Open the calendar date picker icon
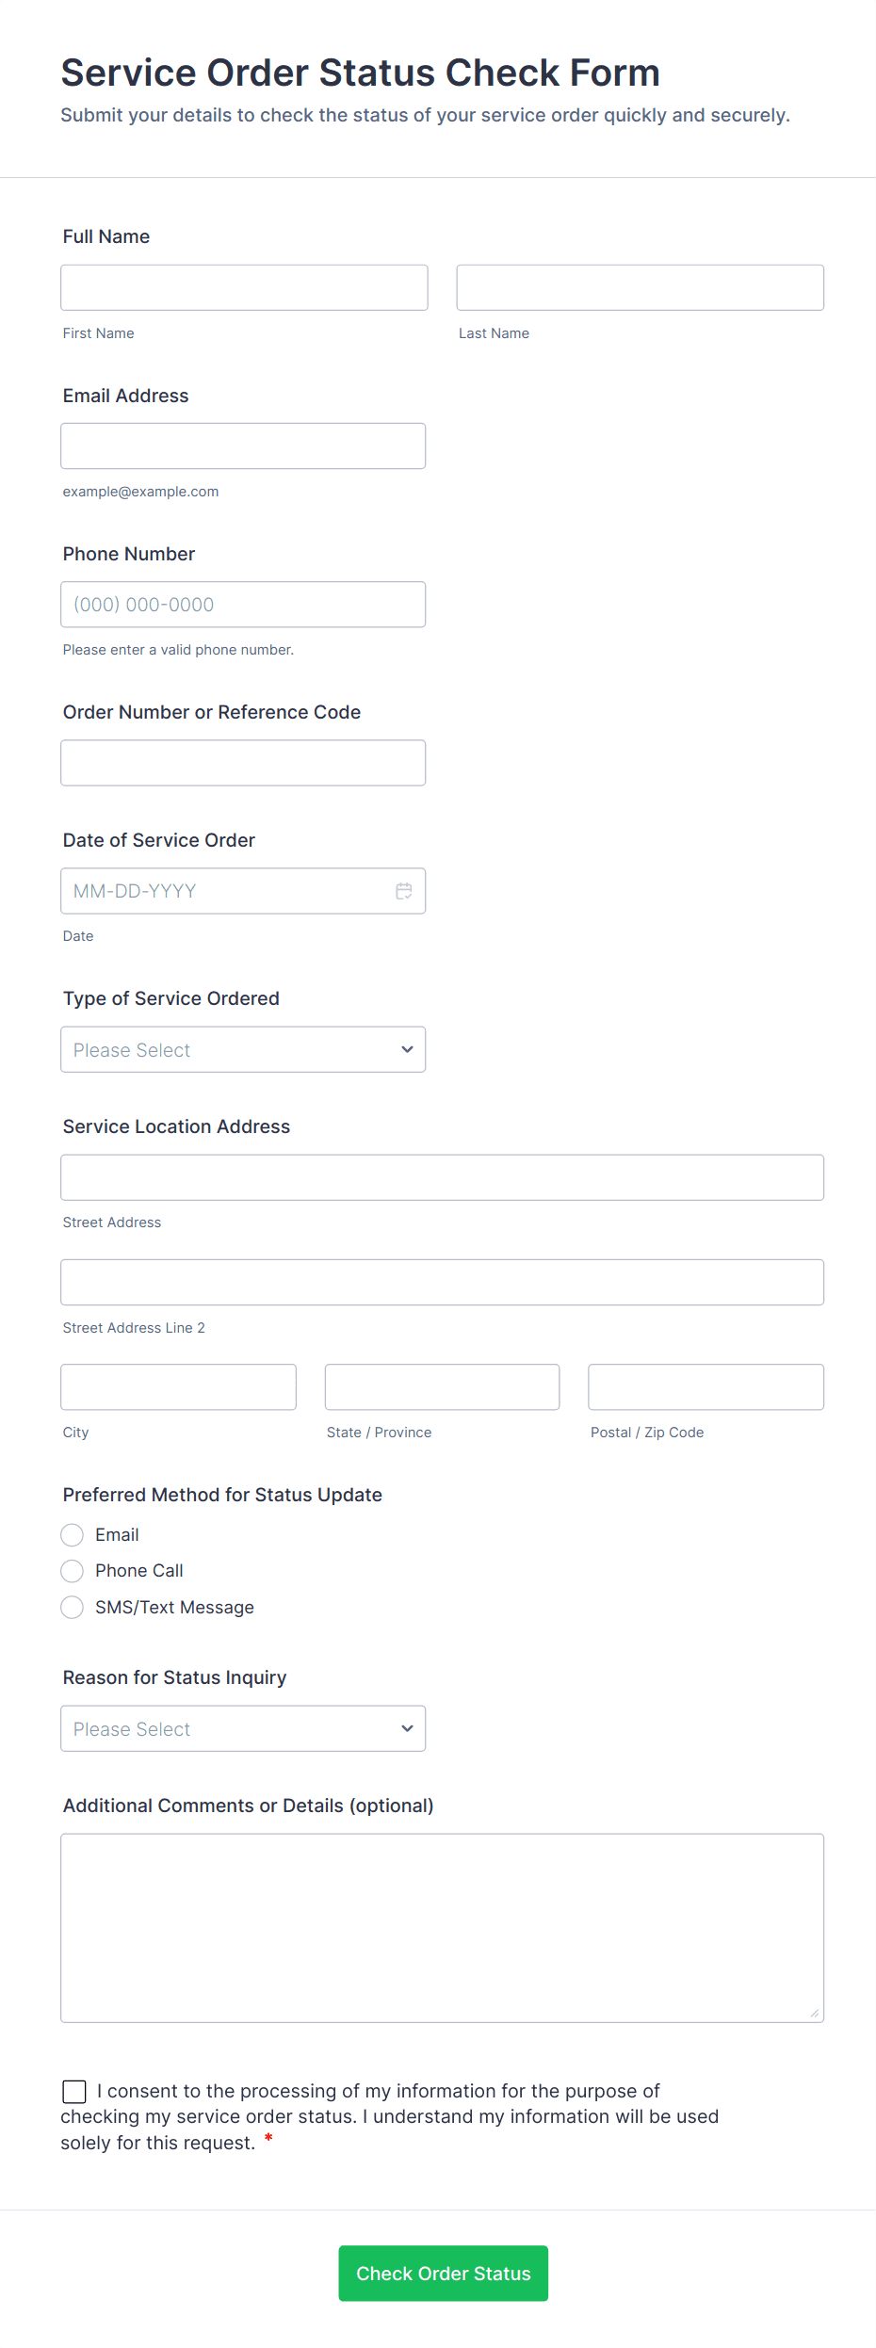Viewport: 876px width, 2348px height. (403, 891)
